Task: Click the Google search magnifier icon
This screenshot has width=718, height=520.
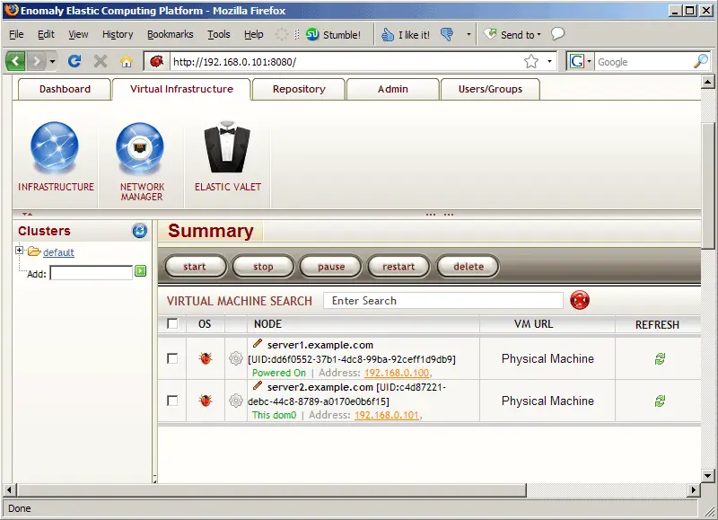Action: pos(701,61)
